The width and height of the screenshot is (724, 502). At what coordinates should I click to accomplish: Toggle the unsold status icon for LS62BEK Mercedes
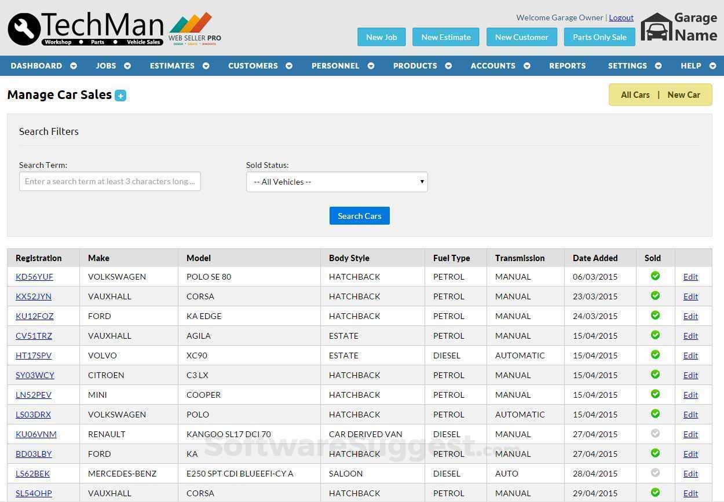[x=655, y=473]
